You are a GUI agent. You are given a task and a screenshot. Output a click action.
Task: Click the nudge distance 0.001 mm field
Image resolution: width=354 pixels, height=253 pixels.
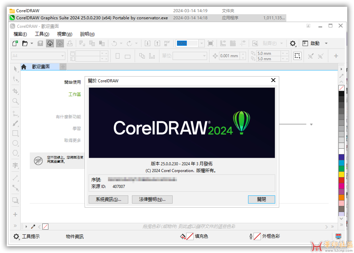click(229, 56)
